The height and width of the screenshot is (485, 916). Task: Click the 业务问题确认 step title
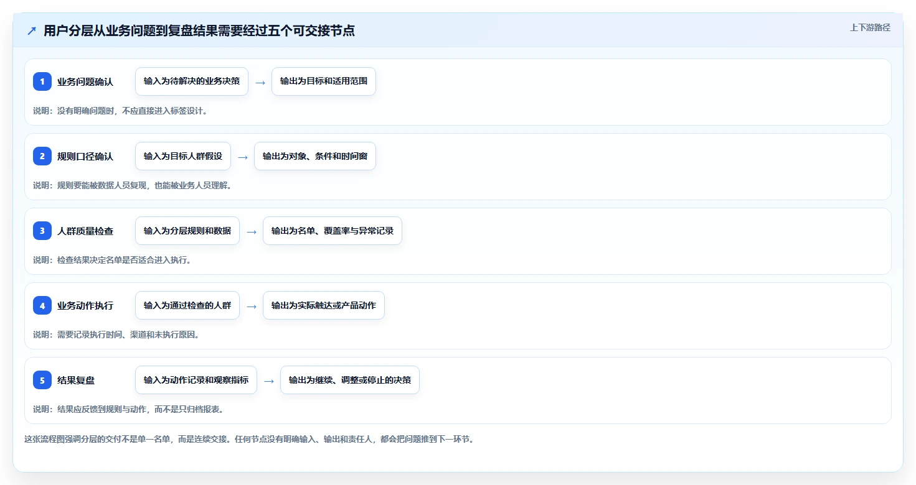pos(85,81)
